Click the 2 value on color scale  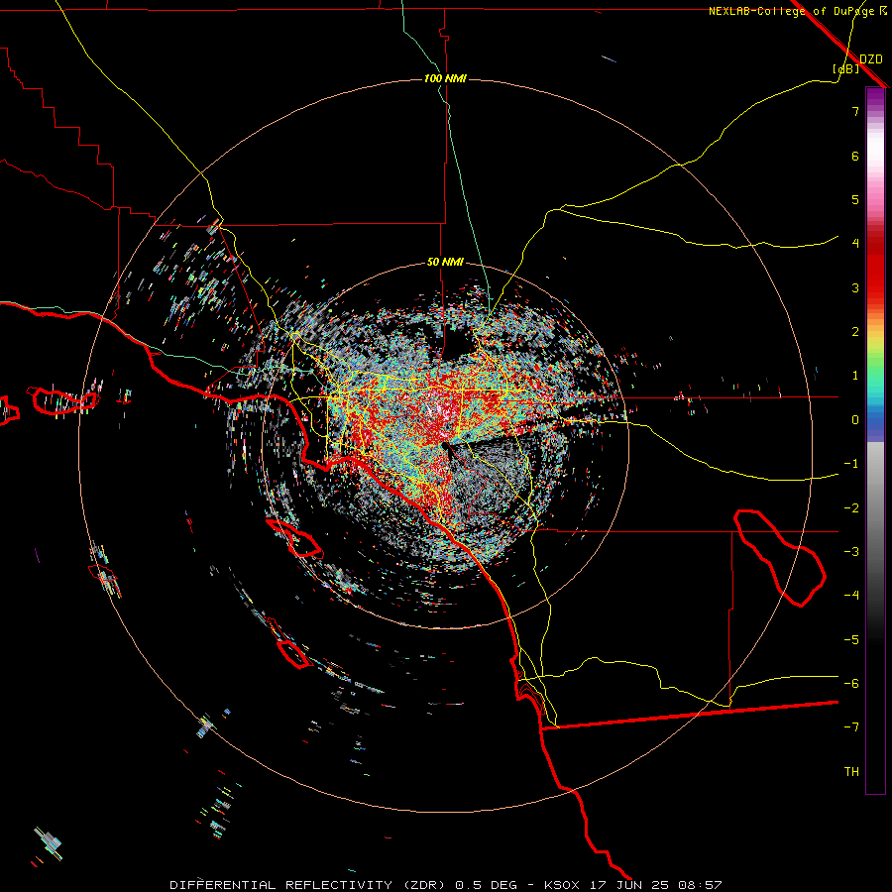[x=855, y=332]
